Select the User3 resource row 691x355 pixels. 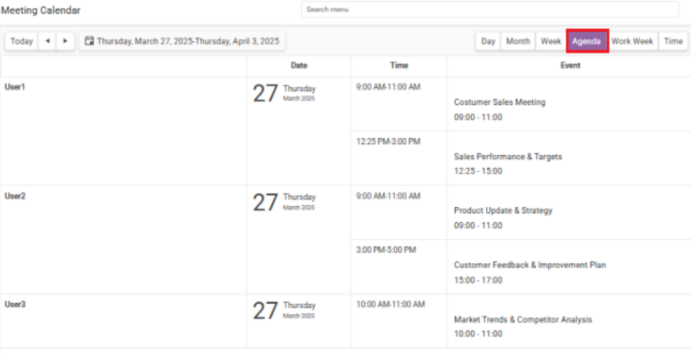[123, 321]
